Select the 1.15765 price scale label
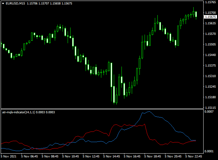Viewport: 218px width, 160px height. click(211, 2)
